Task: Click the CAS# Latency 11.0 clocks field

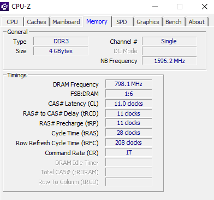Action: tap(128, 104)
